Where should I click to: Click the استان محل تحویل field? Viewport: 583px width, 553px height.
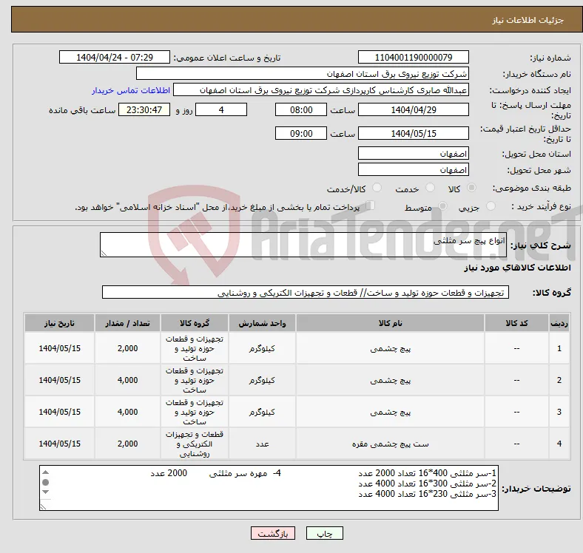coord(413,154)
